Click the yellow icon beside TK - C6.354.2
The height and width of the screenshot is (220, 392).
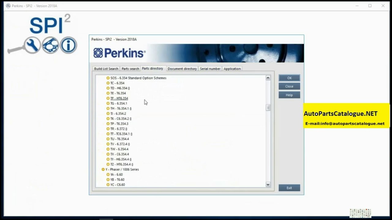click(108, 119)
